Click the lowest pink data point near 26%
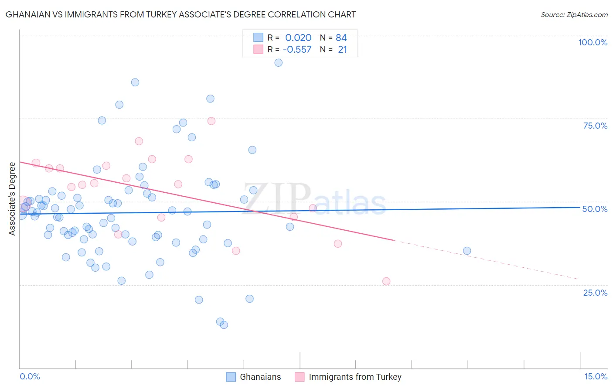Screen dimensions: 613x389 [x=386, y=281]
